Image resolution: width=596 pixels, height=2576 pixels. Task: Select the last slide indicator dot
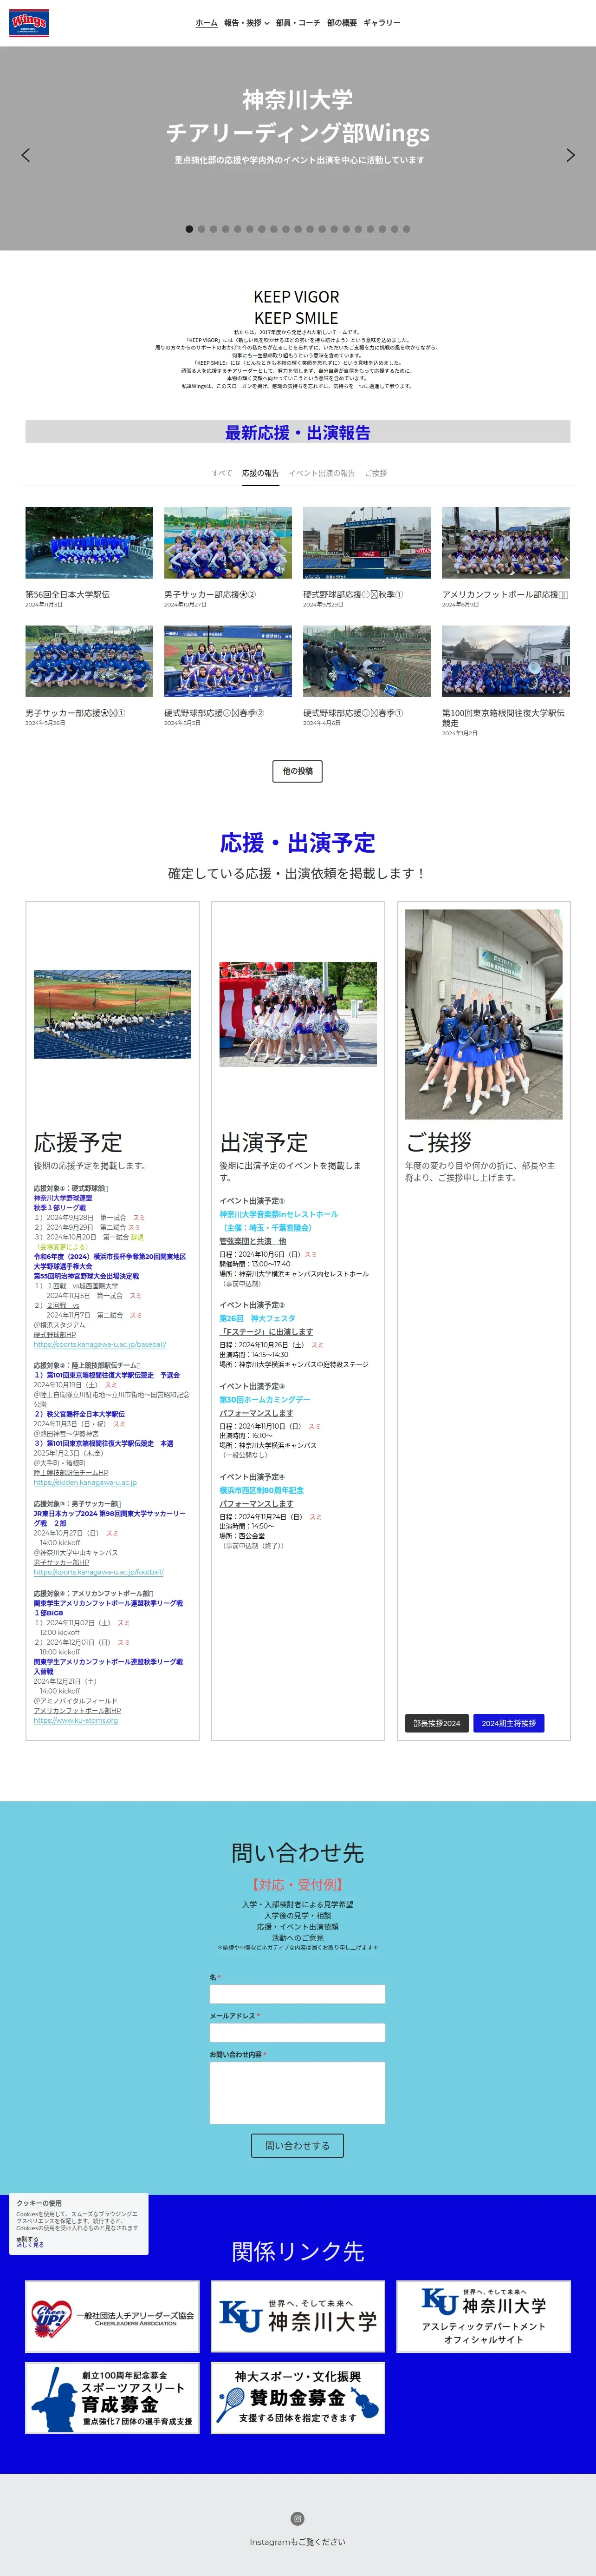[x=406, y=229]
